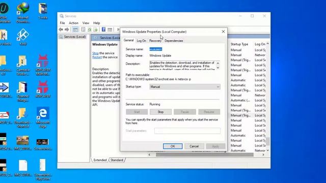Open the Action menu in Services
326x183 pixels.
click(x=73, y=23)
